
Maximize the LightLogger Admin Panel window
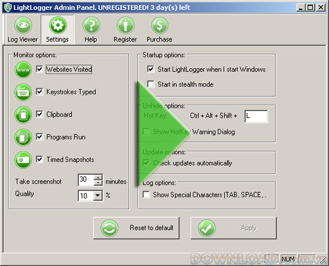(310, 8)
